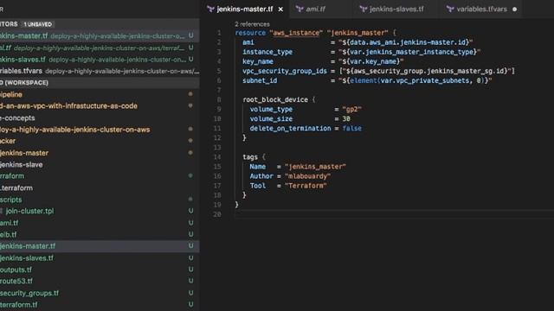The width and height of the screenshot is (554, 311).
Task: Click key_name attribute on line 4
Action: [258, 61]
